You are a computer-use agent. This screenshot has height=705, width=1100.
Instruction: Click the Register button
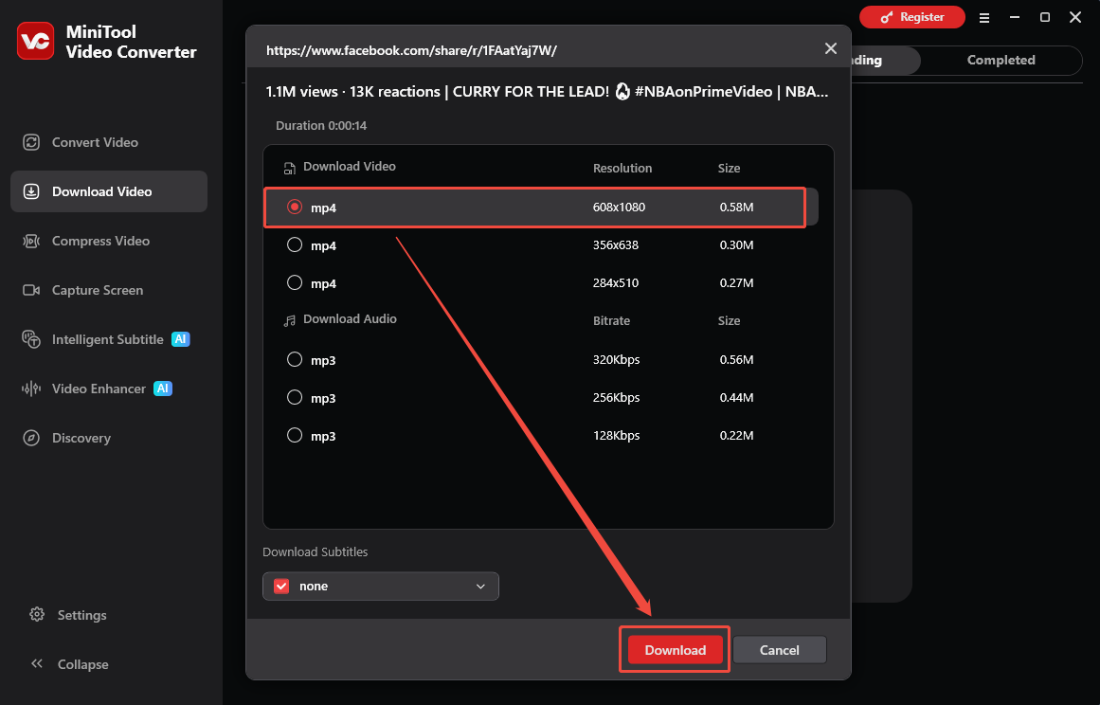(912, 18)
